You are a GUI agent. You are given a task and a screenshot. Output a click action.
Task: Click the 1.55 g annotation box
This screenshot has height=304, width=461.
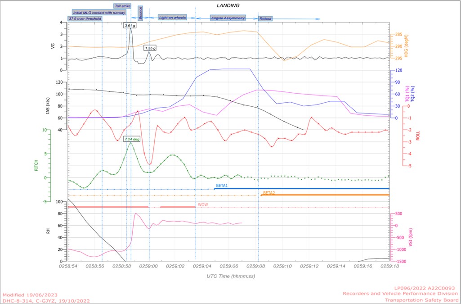[150, 48]
